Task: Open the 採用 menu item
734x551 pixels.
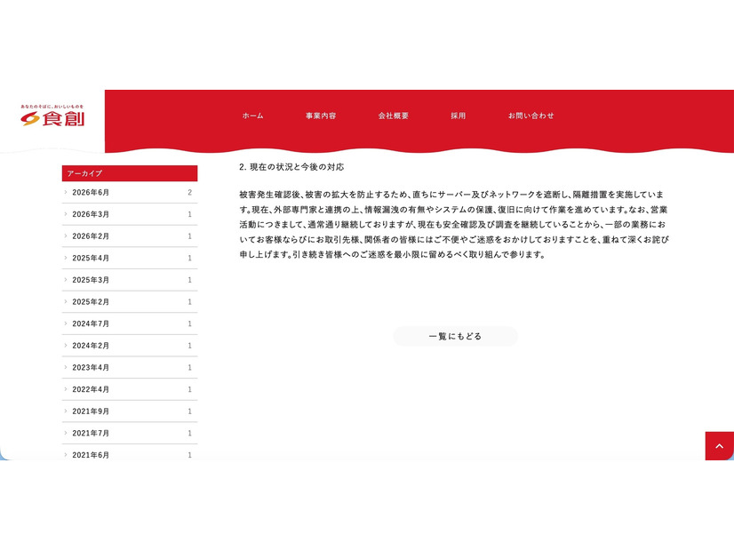Action: (459, 116)
